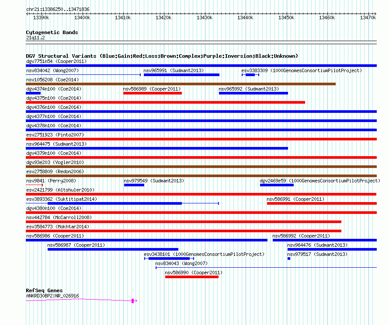Open the dgv4379n100 (Coe2014) label

54,153
